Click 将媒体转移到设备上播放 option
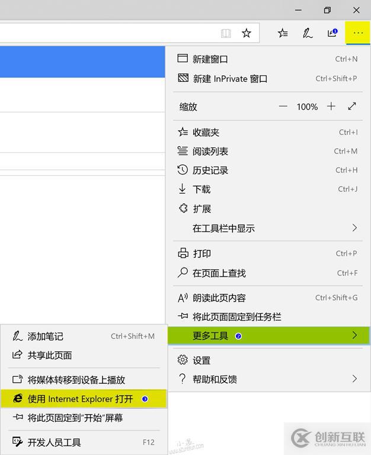 click(x=76, y=380)
